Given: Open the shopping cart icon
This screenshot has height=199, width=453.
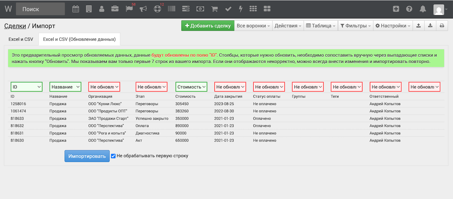Looking at the screenshot, I should click(214, 9).
